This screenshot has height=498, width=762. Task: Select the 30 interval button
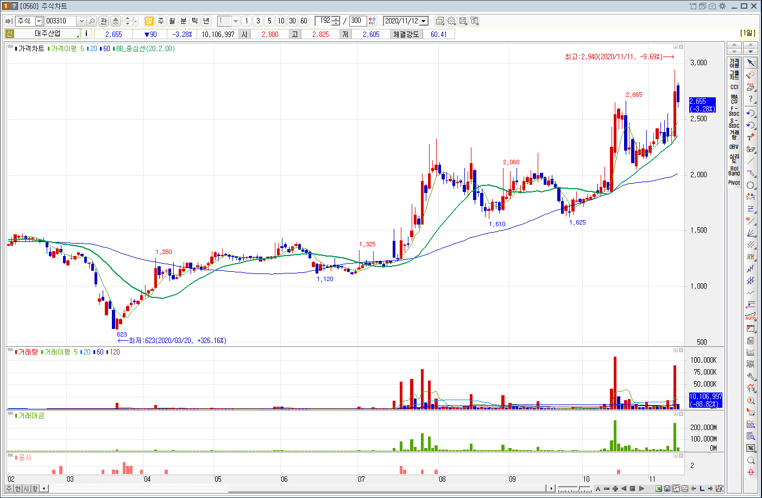click(x=292, y=21)
